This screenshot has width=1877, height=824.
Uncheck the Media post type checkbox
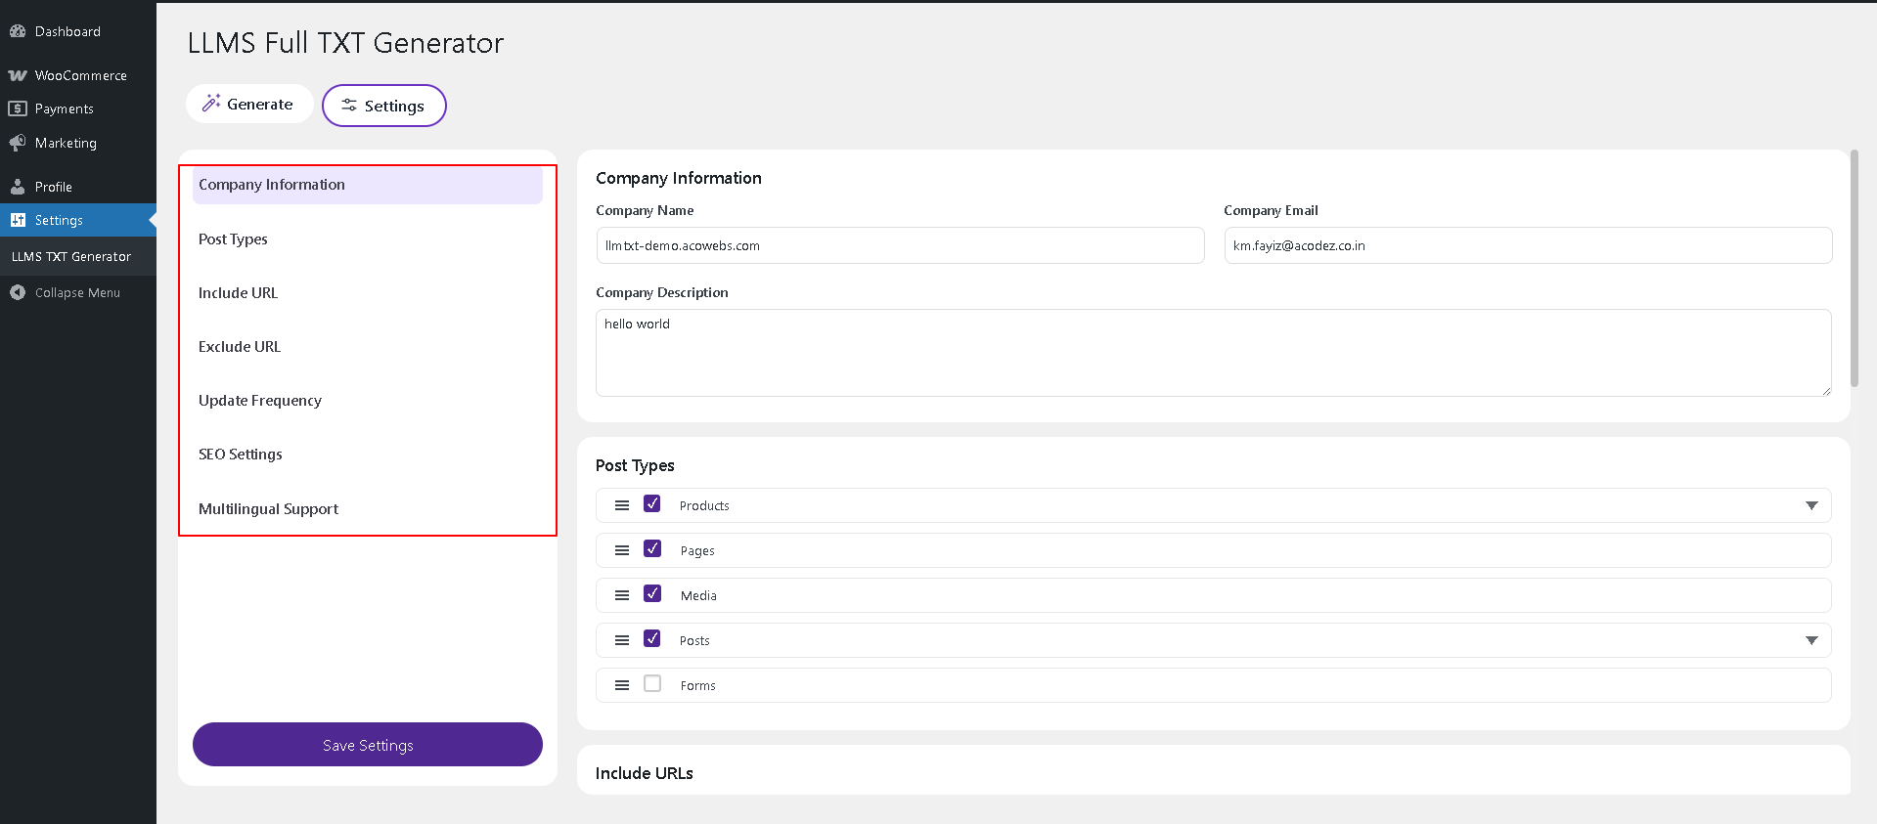(652, 594)
